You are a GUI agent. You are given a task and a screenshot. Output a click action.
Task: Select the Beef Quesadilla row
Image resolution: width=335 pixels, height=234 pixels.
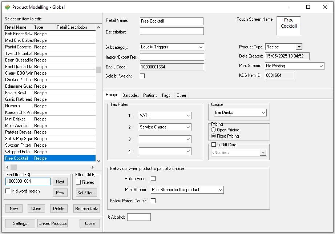coord(50,67)
